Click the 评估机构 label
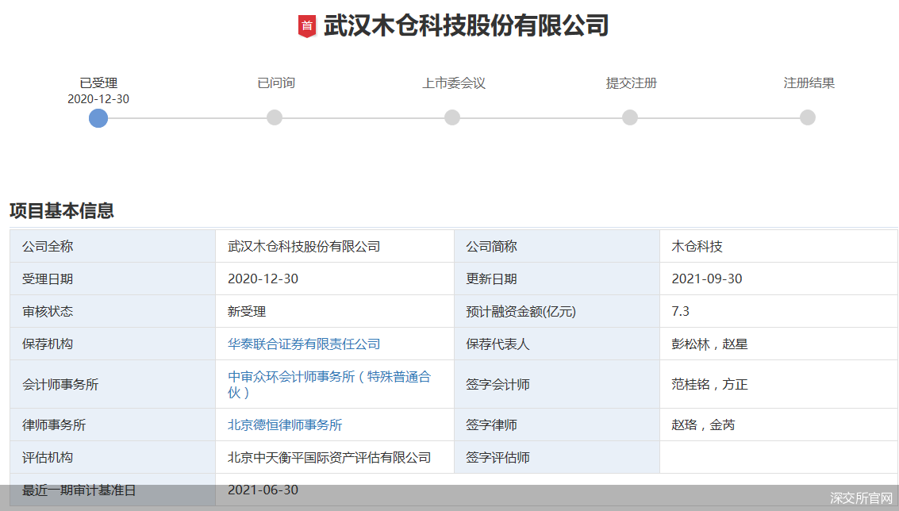Image resolution: width=899 pixels, height=511 pixels. point(48,458)
